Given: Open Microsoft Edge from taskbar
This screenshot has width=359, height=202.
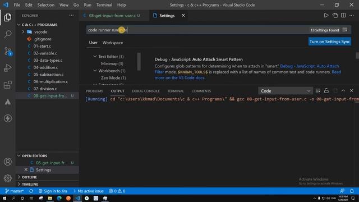Looking at the screenshot, I should click(59, 198).
